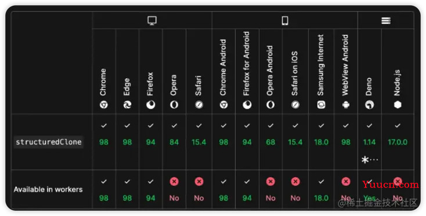This screenshot has width=426, height=216.
Task: Click the desktop monitor icon header
Action: 152,21
